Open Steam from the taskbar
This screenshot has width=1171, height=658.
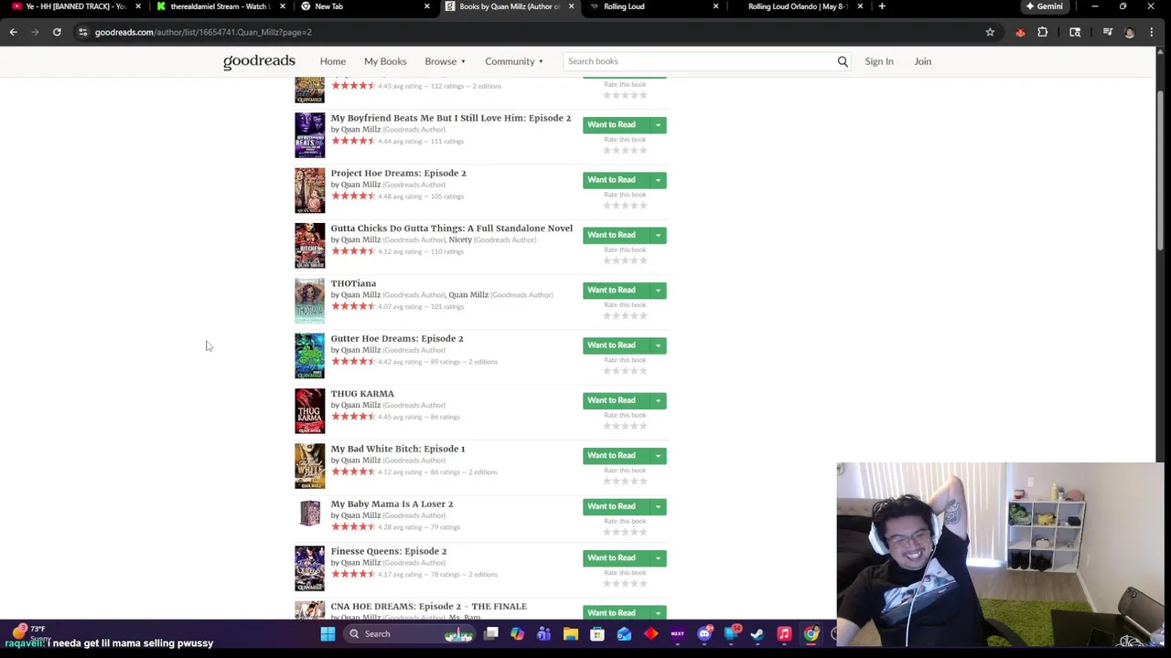757,633
